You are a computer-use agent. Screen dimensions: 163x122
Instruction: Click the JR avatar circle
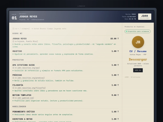point(138,42)
